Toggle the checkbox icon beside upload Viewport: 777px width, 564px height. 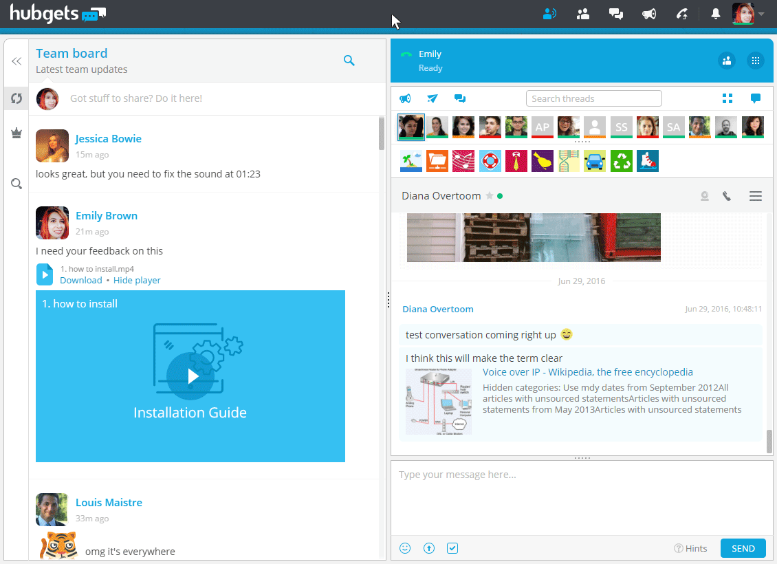click(452, 548)
